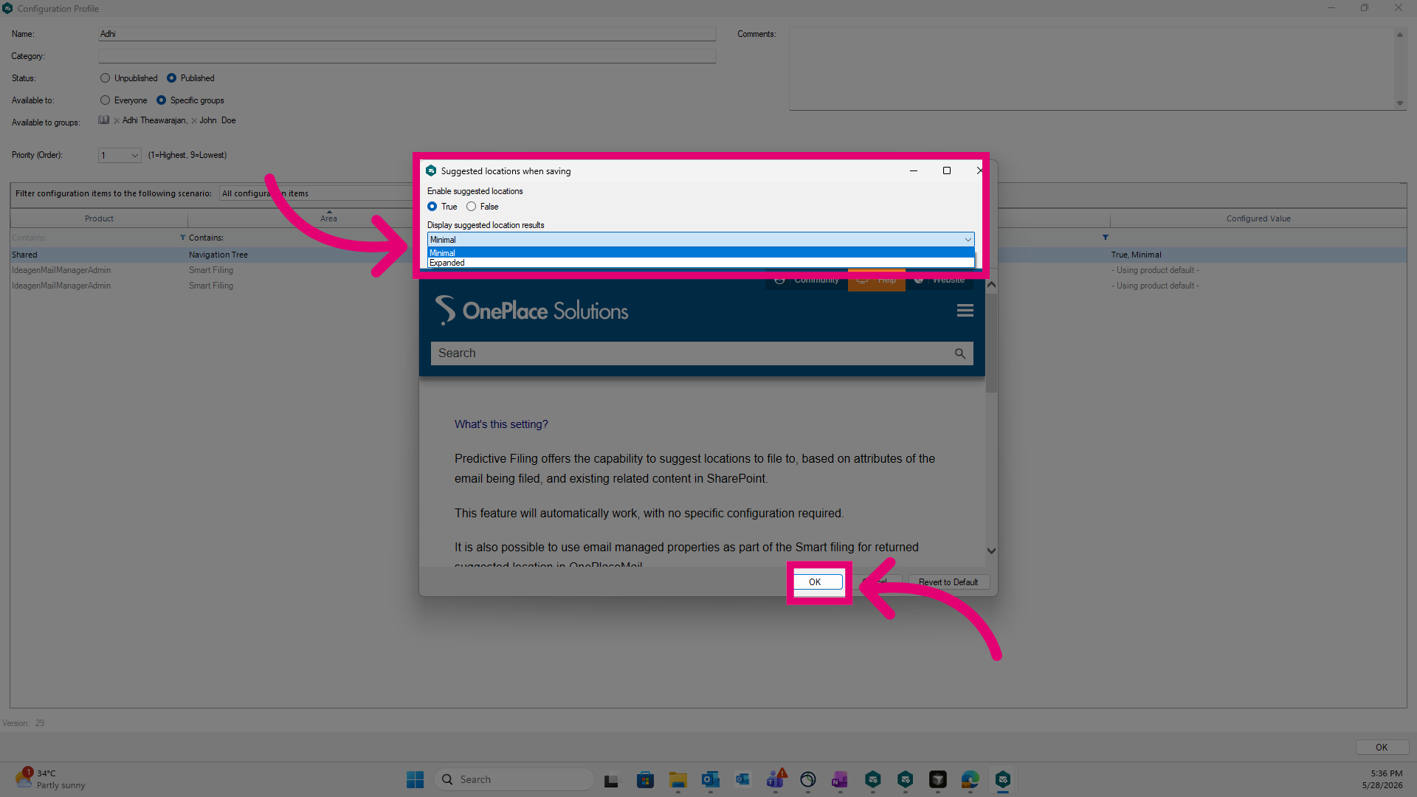Open Microsoft Teams from taskbar
The width and height of the screenshot is (1417, 797).
pyautogui.click(x=775, y=779)
